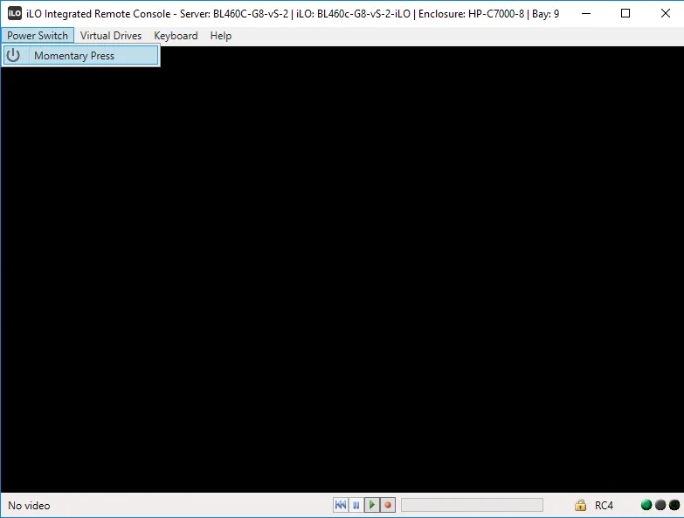684x518 pixels.
Task: Click the playback progress bar
Action: 472,505
